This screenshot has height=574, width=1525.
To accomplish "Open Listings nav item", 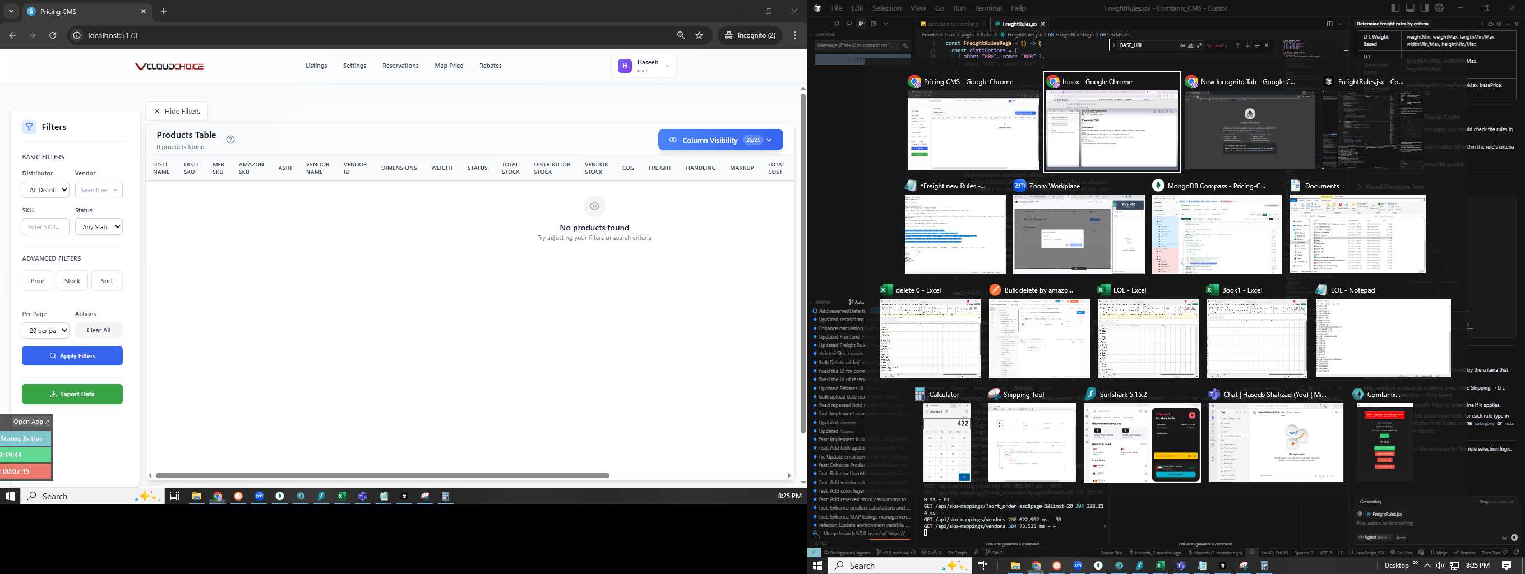I will click(316, 66).
